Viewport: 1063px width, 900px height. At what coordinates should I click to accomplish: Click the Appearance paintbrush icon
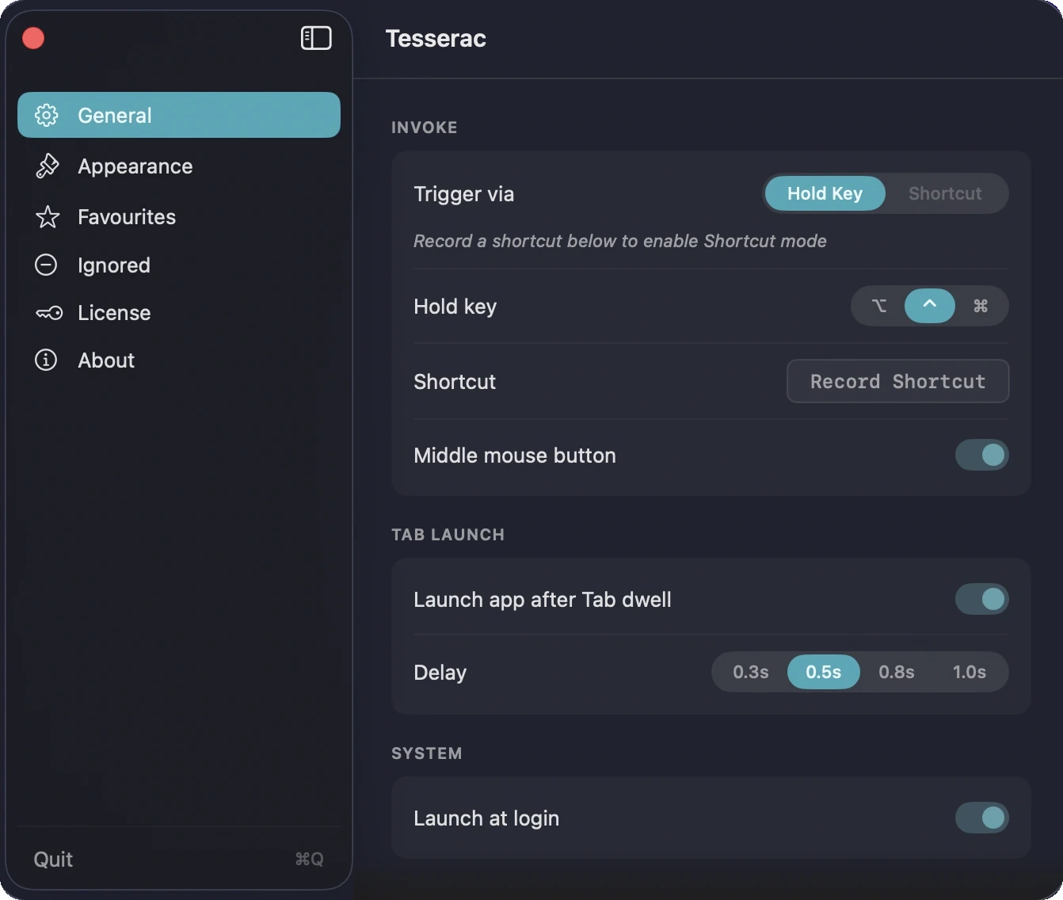pyautogui.click(x=47, y=166)
